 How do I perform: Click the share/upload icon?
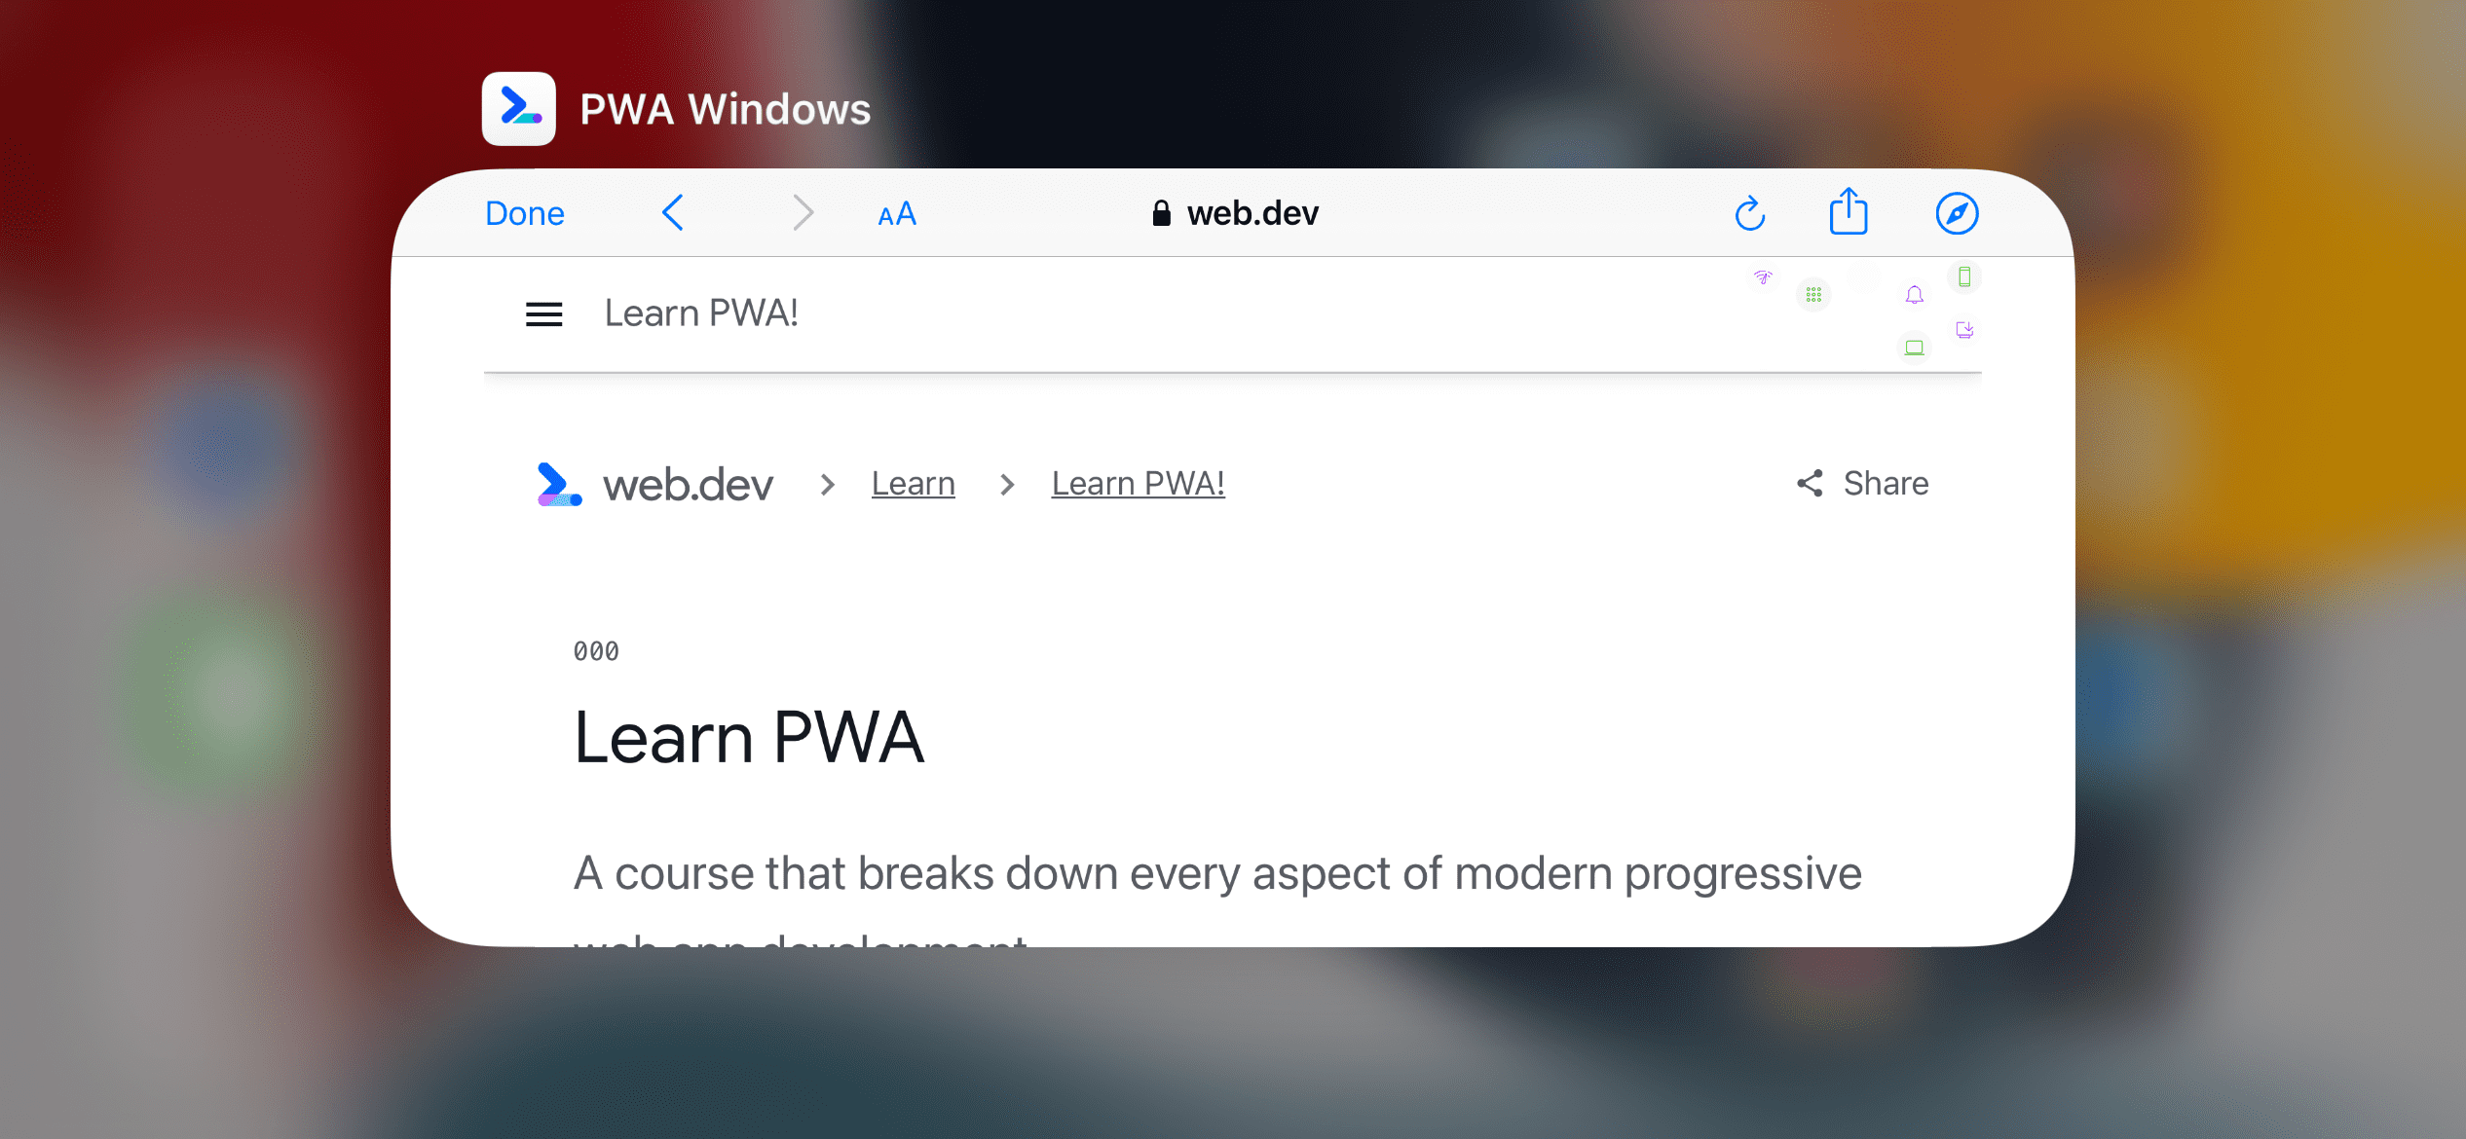point(1848,212)
